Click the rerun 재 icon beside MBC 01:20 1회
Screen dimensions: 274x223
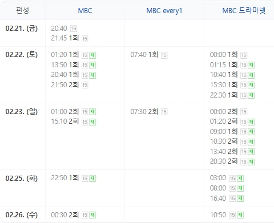point(92,55)
